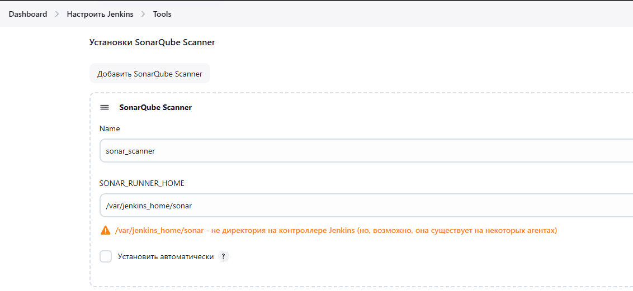Click the drag handle of SonarQube Scanner

104,107
